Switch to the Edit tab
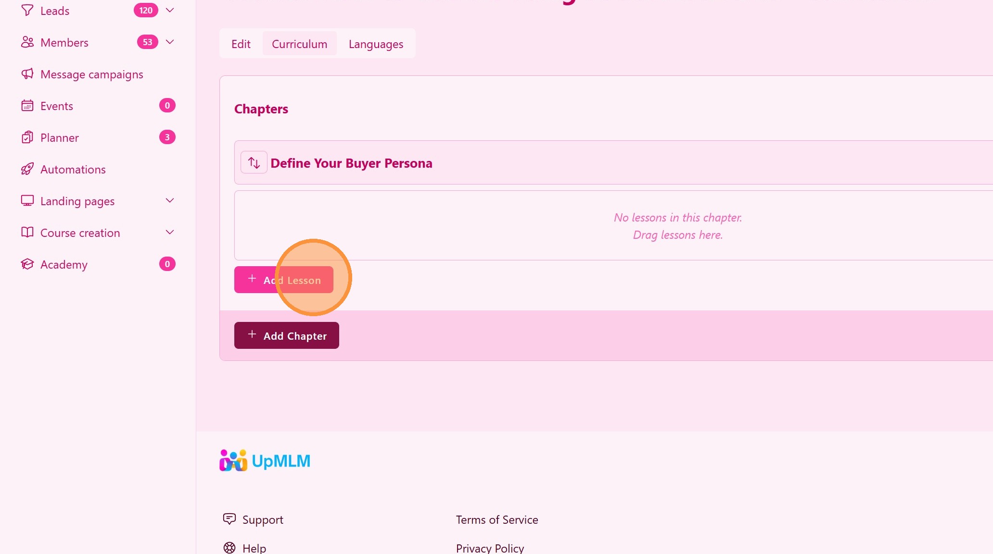The image size is (993, 554). click(x=241, y=44)
